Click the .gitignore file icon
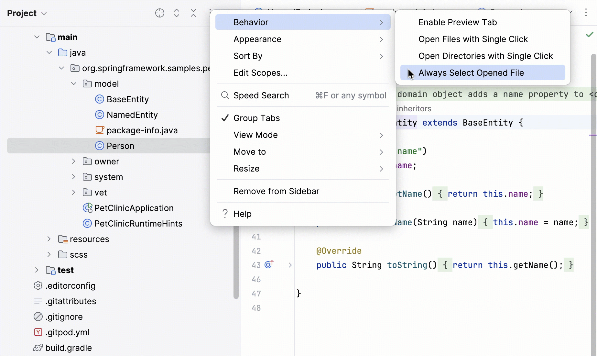597x356 pixels. pos(38,317)
